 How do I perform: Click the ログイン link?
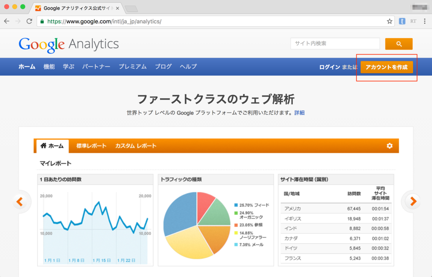tap(329, 67)
